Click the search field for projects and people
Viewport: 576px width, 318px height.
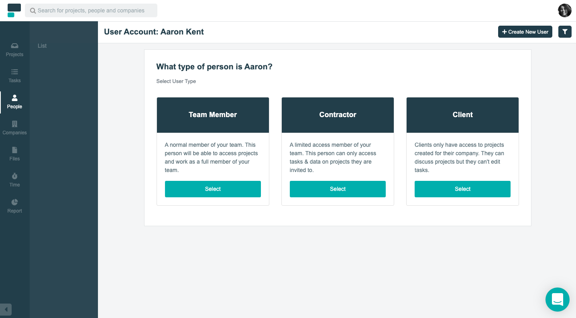[91, 10]
